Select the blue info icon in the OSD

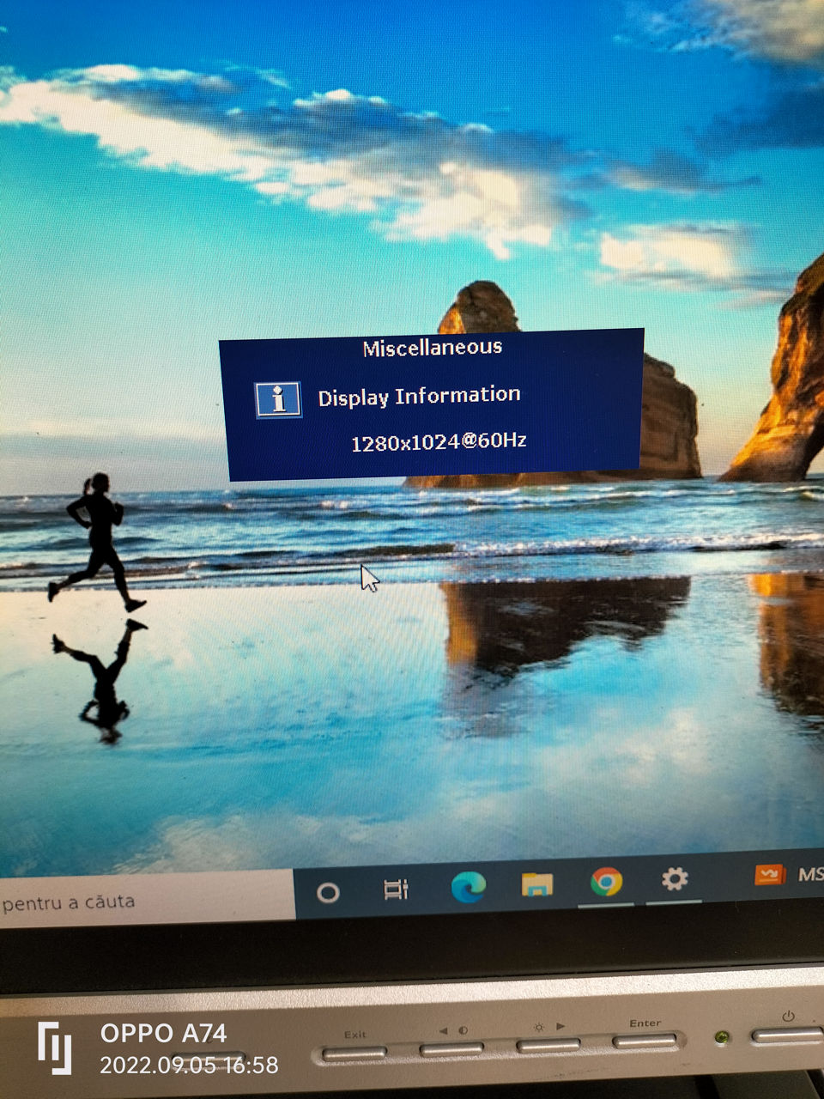coord(278,400)
